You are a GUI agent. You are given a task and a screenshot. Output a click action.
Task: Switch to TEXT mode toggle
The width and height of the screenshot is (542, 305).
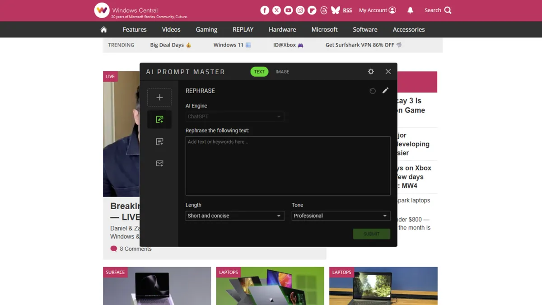coord(259,71)
